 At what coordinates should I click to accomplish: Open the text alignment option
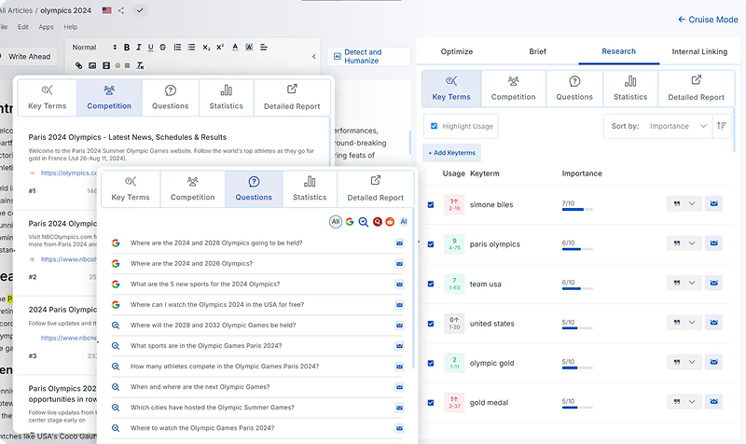pos(264,48)
